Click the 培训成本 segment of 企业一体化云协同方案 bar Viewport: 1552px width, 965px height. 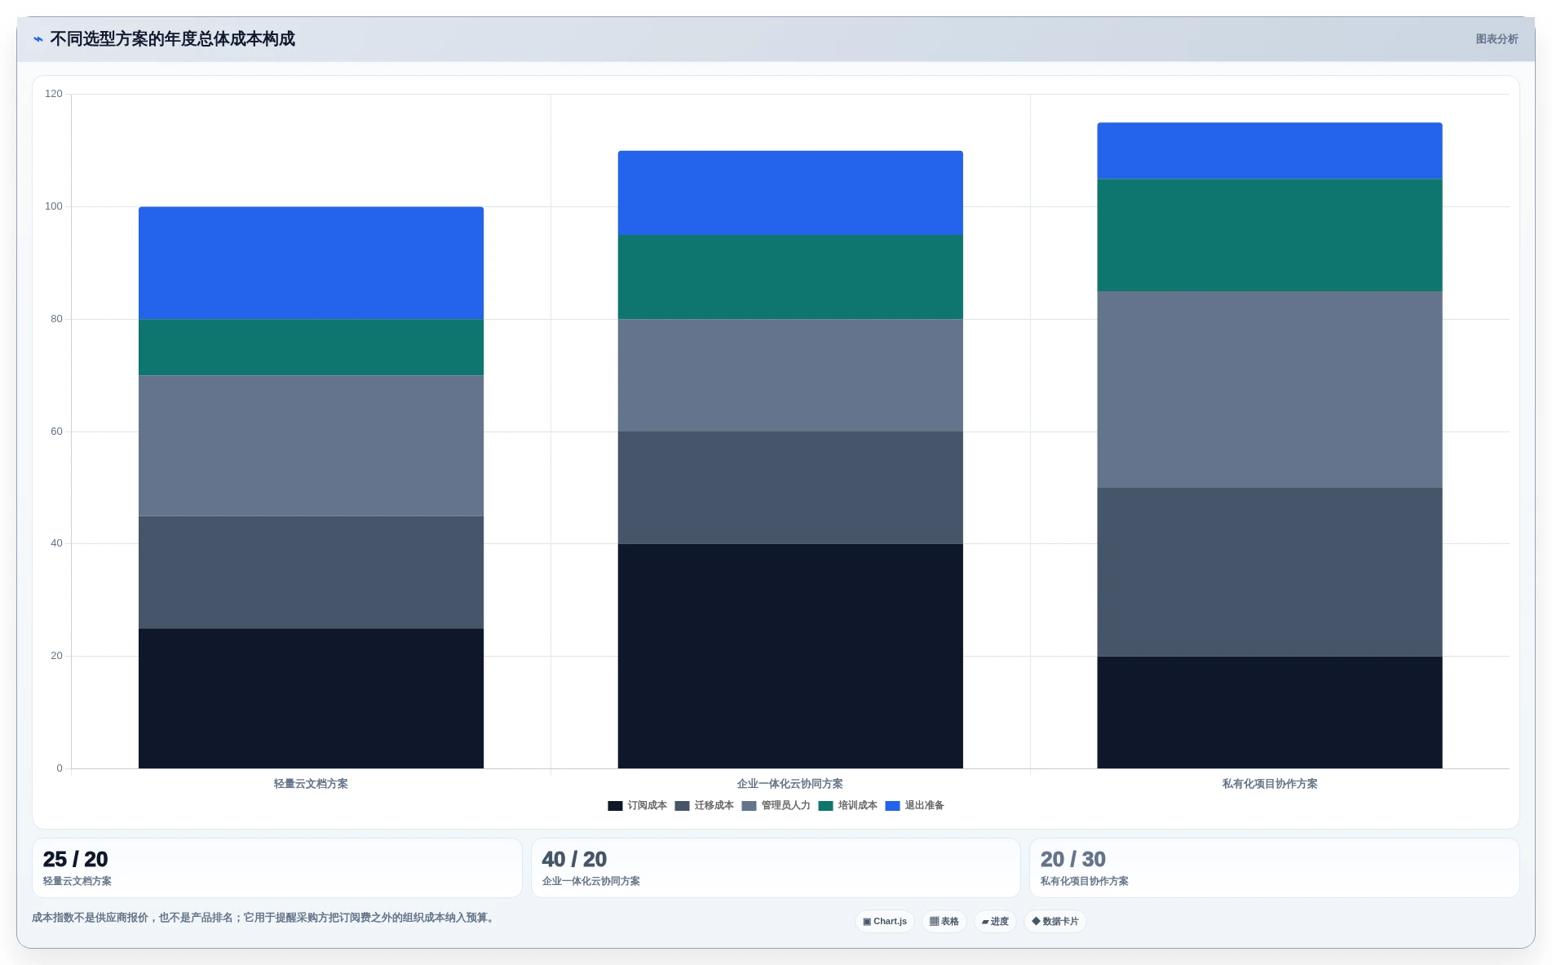click(x=790, y=277)
